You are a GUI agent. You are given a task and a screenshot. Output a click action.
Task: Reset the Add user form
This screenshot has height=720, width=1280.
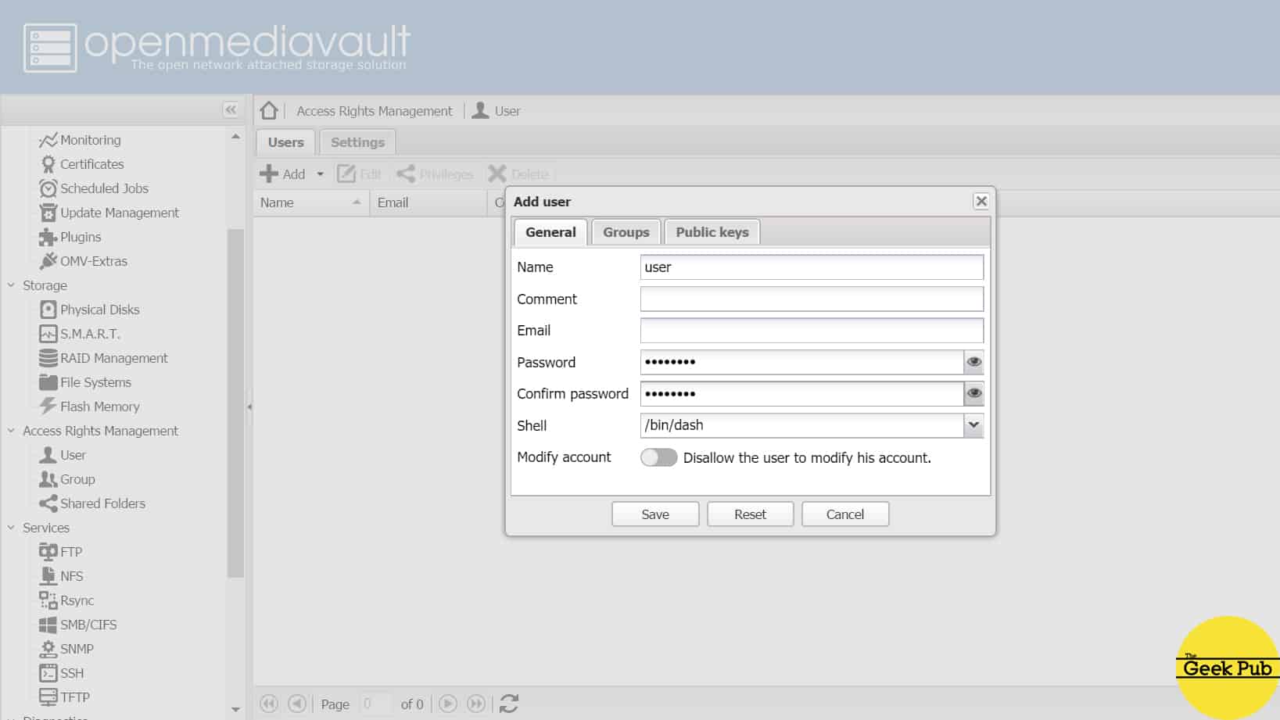click(x=751, y=514)
